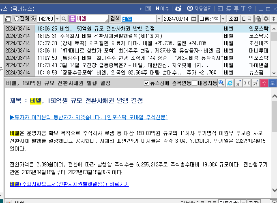
Task: Select the radio button beside 142760
Action: pos(33,19)
